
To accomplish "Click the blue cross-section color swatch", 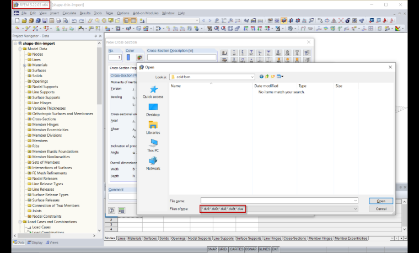I will pyautogui.click(x=128, y=57).
